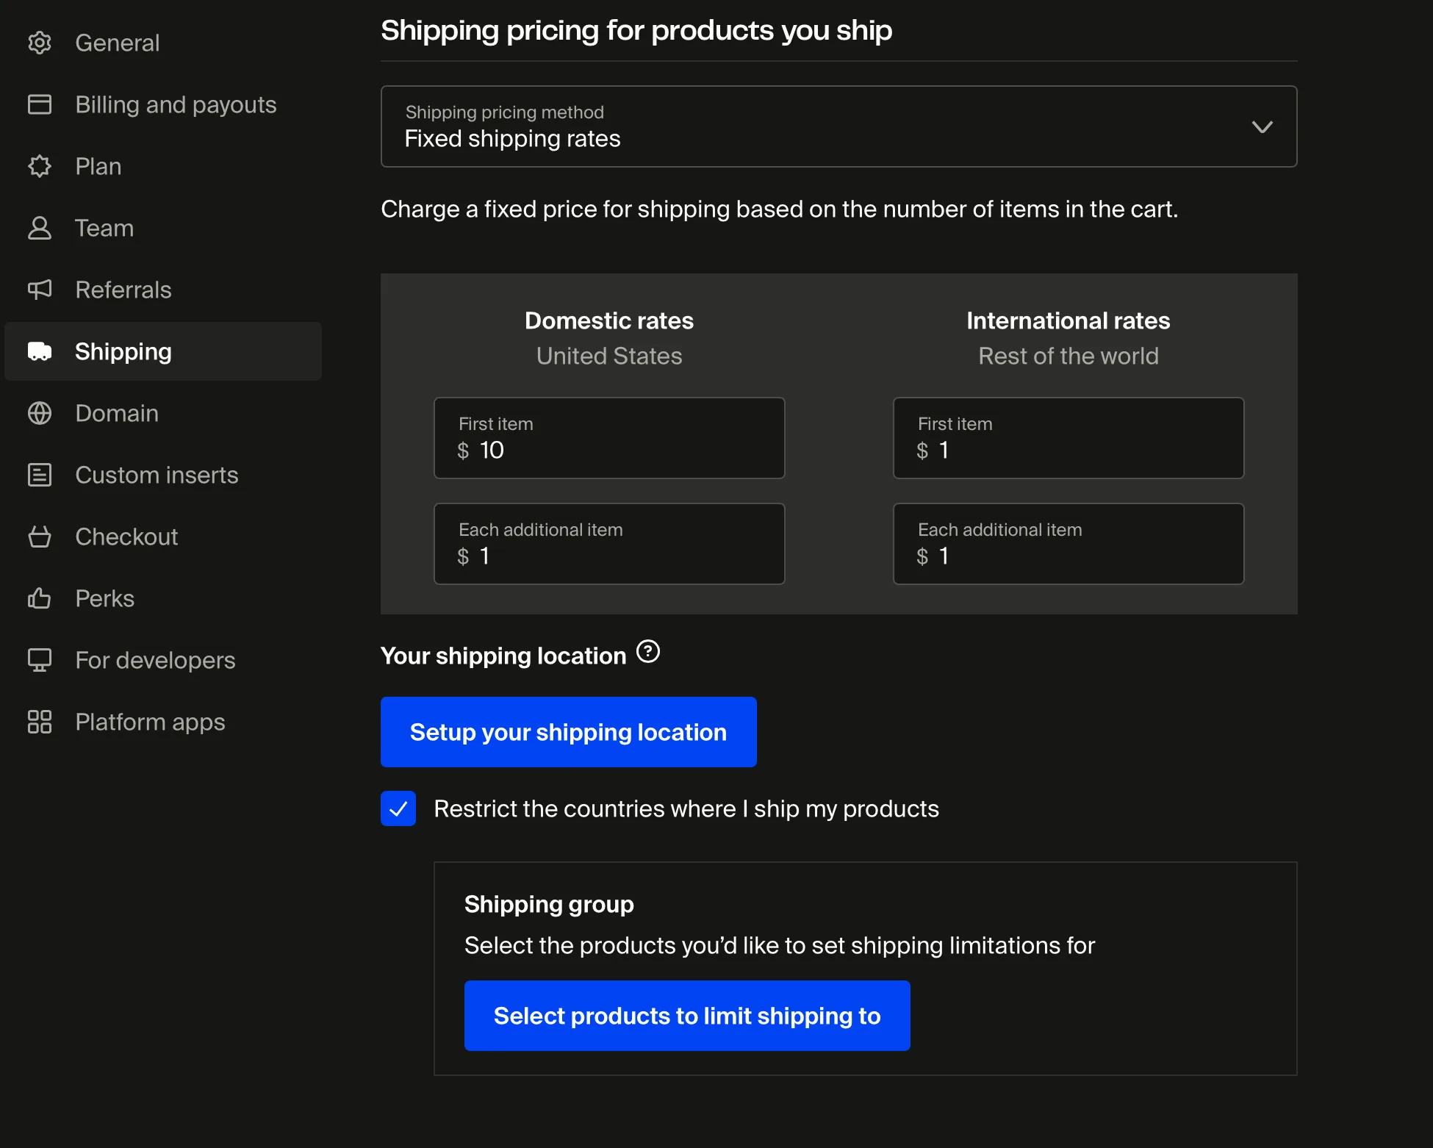Click Setup your shipping location button
This screenshot has width=1433, height=1148.
pos(568,732)
